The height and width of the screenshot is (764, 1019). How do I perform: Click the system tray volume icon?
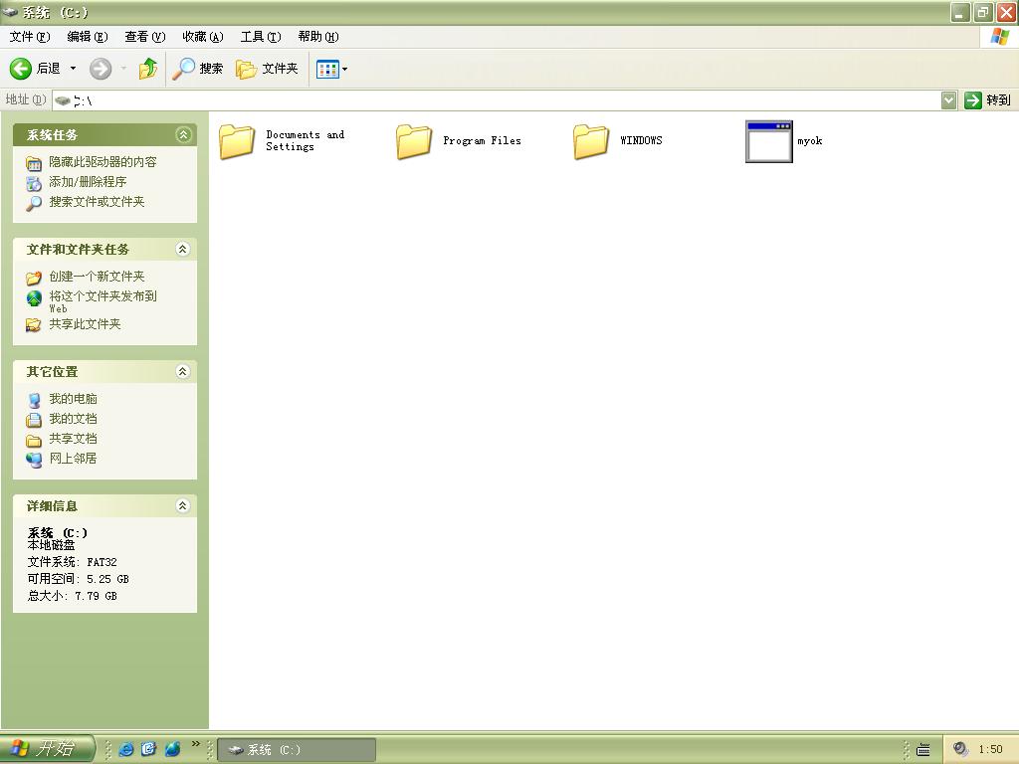pos(960,749)
